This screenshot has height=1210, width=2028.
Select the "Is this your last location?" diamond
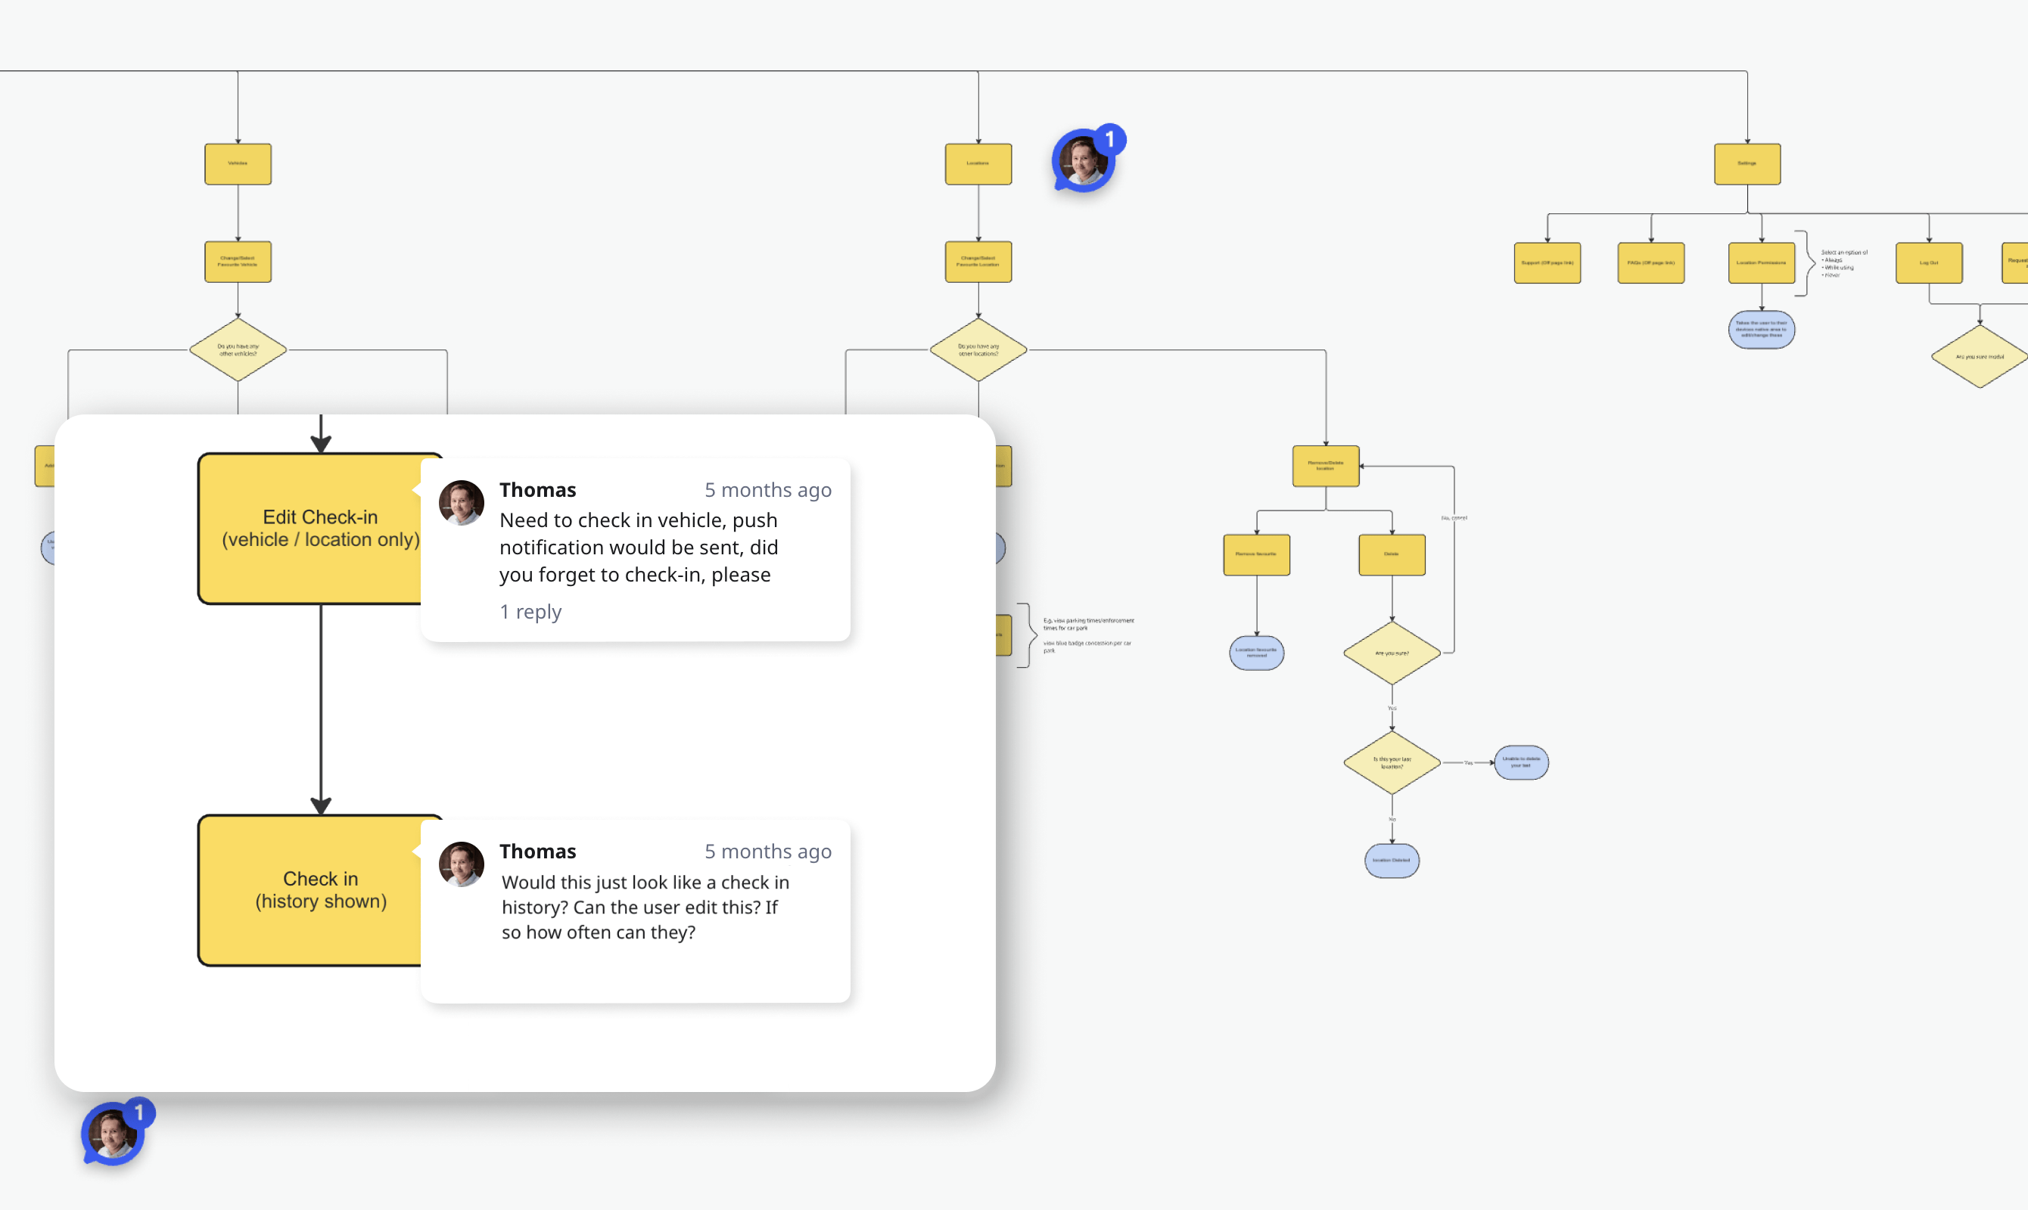(1392, 762)
